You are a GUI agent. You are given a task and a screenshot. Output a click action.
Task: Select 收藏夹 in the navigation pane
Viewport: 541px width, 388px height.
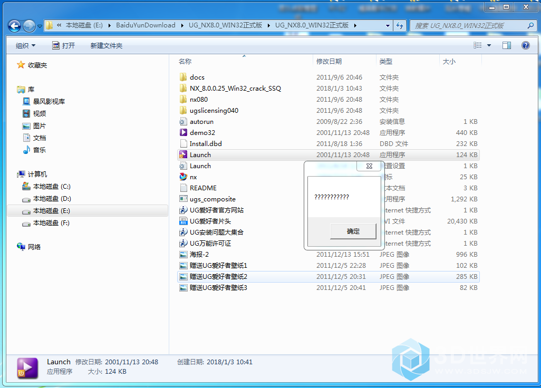(32, 65)
